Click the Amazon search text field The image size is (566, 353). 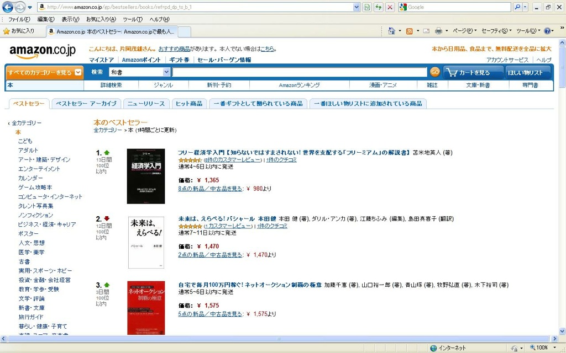click(x=300, y=72)
